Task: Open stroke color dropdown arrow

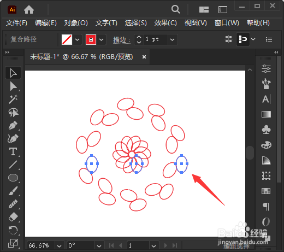Action: [x=102, y=39]
